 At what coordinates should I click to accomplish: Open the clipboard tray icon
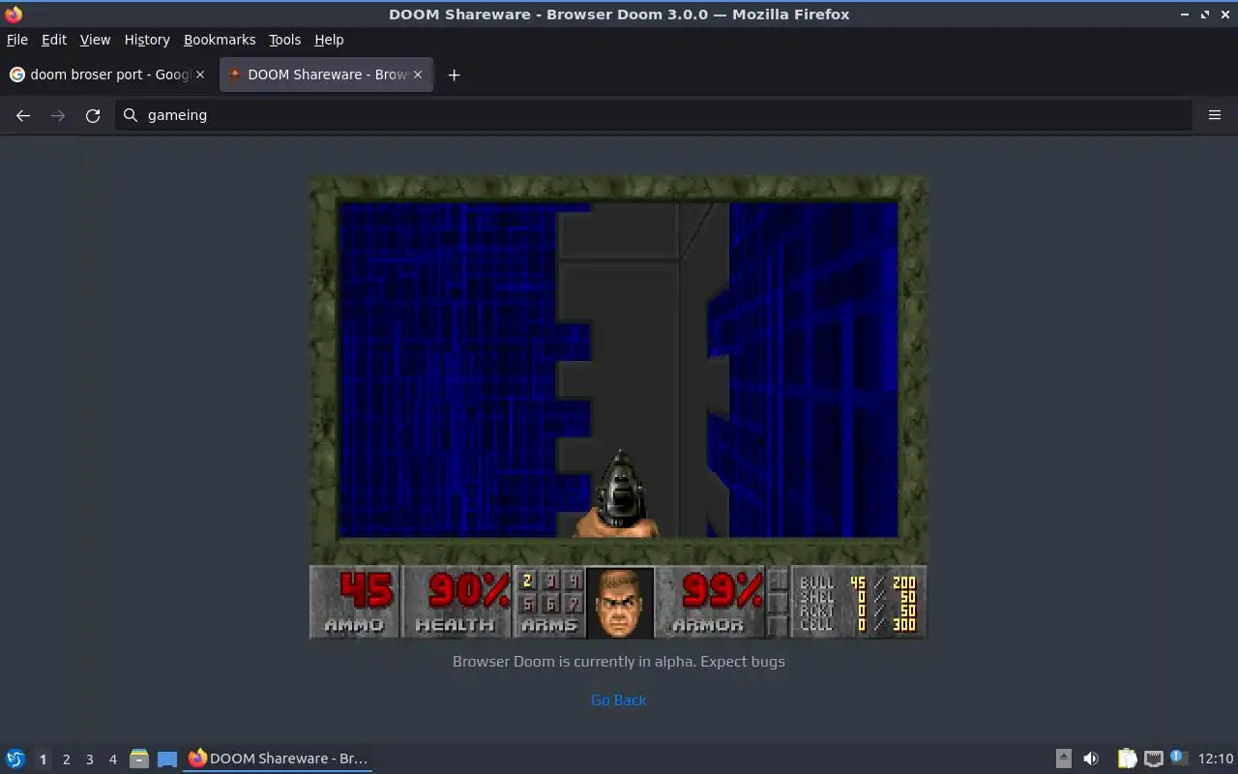[1127, 759]
